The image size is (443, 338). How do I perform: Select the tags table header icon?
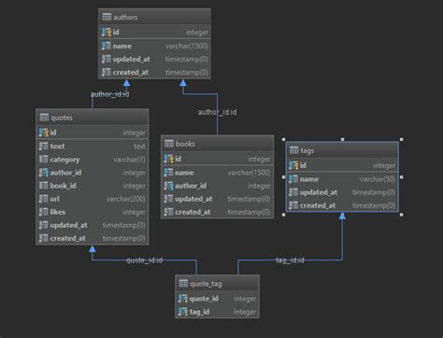(x=294, y=150)
